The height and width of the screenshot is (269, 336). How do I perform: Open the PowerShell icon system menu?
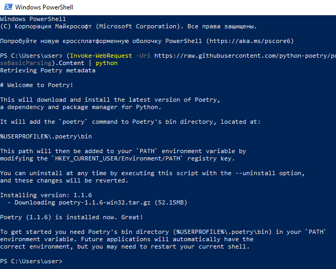pos(8,7)
